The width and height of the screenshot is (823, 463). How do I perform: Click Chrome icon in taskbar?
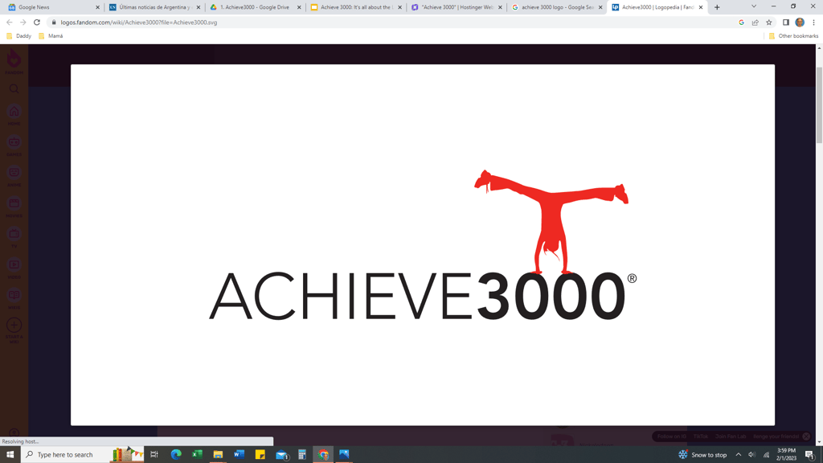(323, 455)
